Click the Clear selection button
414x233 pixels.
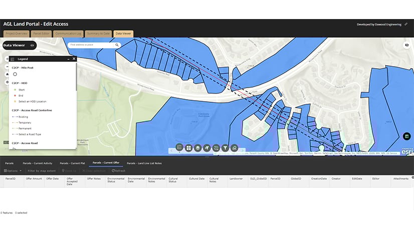[94, 171]
